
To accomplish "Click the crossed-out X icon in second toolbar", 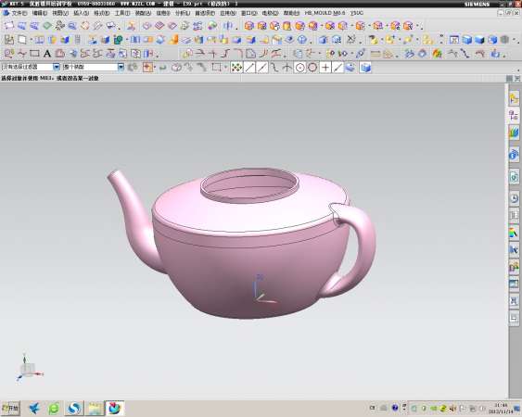I will (x=350, y=40).
